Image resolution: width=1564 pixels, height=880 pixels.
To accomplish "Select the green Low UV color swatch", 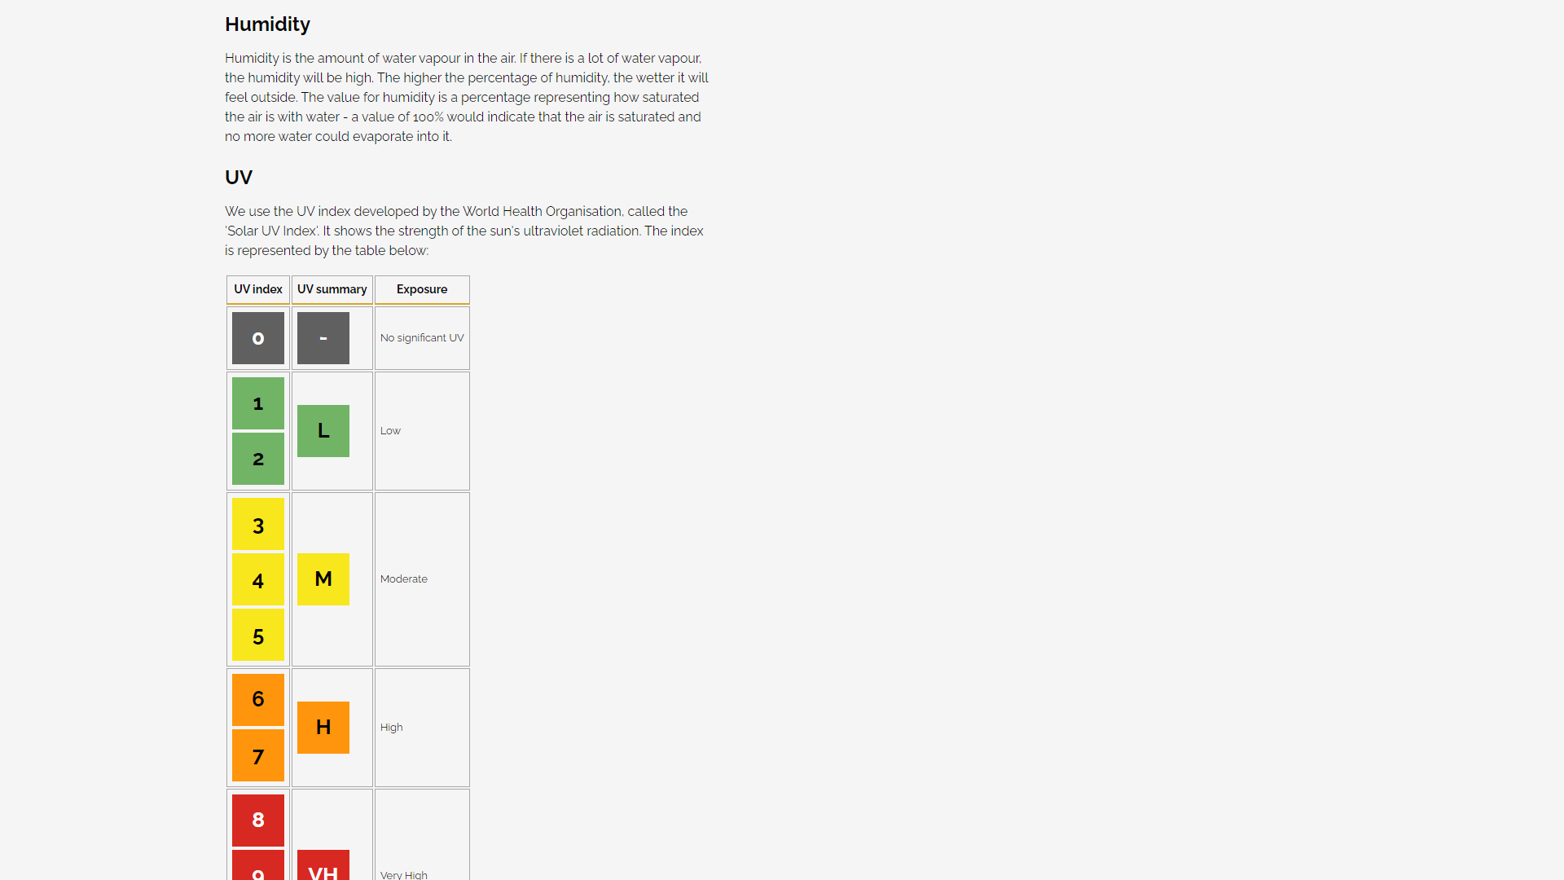I will point(323,429).
